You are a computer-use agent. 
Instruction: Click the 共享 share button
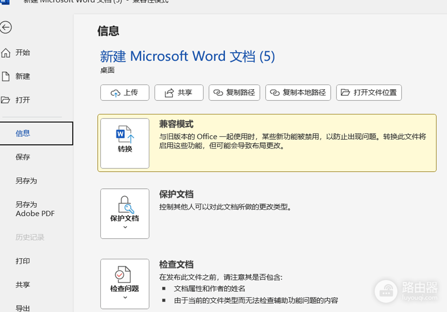point(179,93)
